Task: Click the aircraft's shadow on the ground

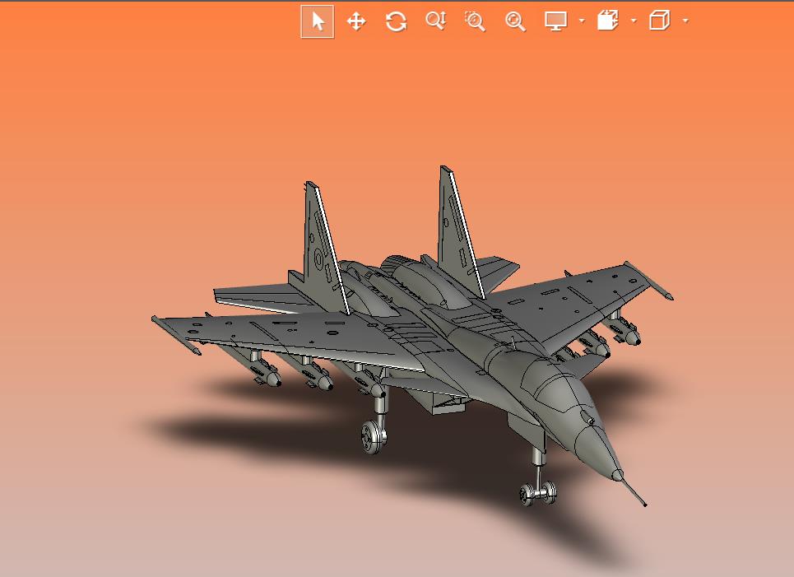Action: [247, 428]
